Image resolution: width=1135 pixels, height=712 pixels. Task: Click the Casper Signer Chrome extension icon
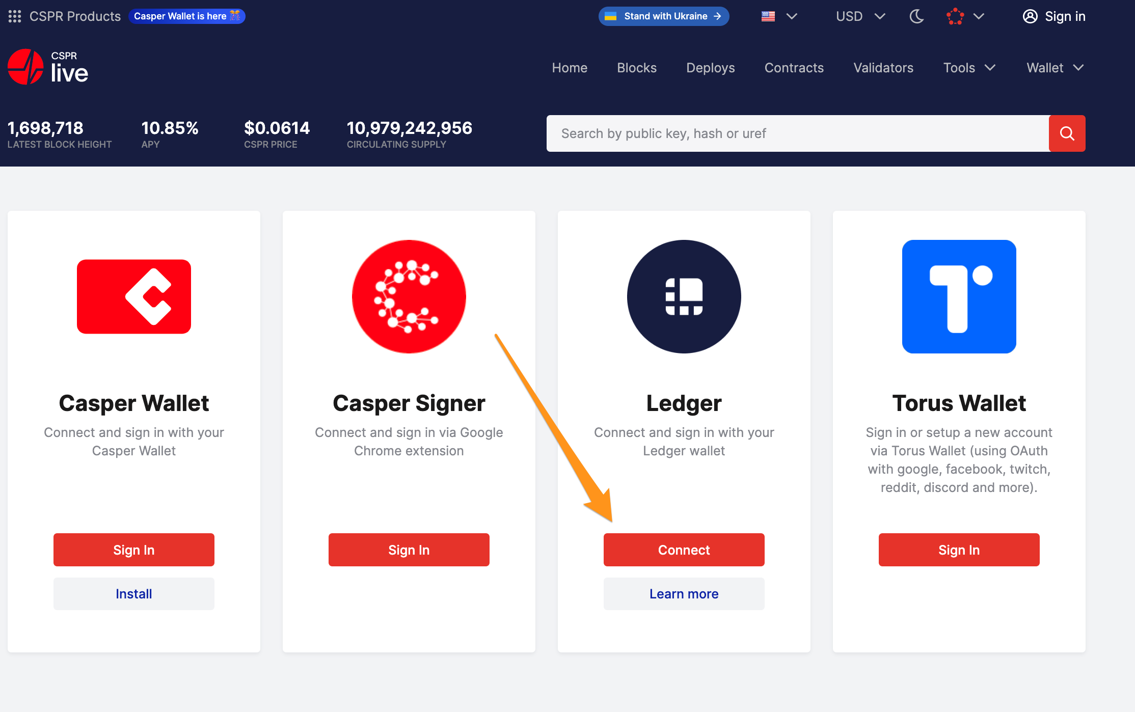(409, 297)
